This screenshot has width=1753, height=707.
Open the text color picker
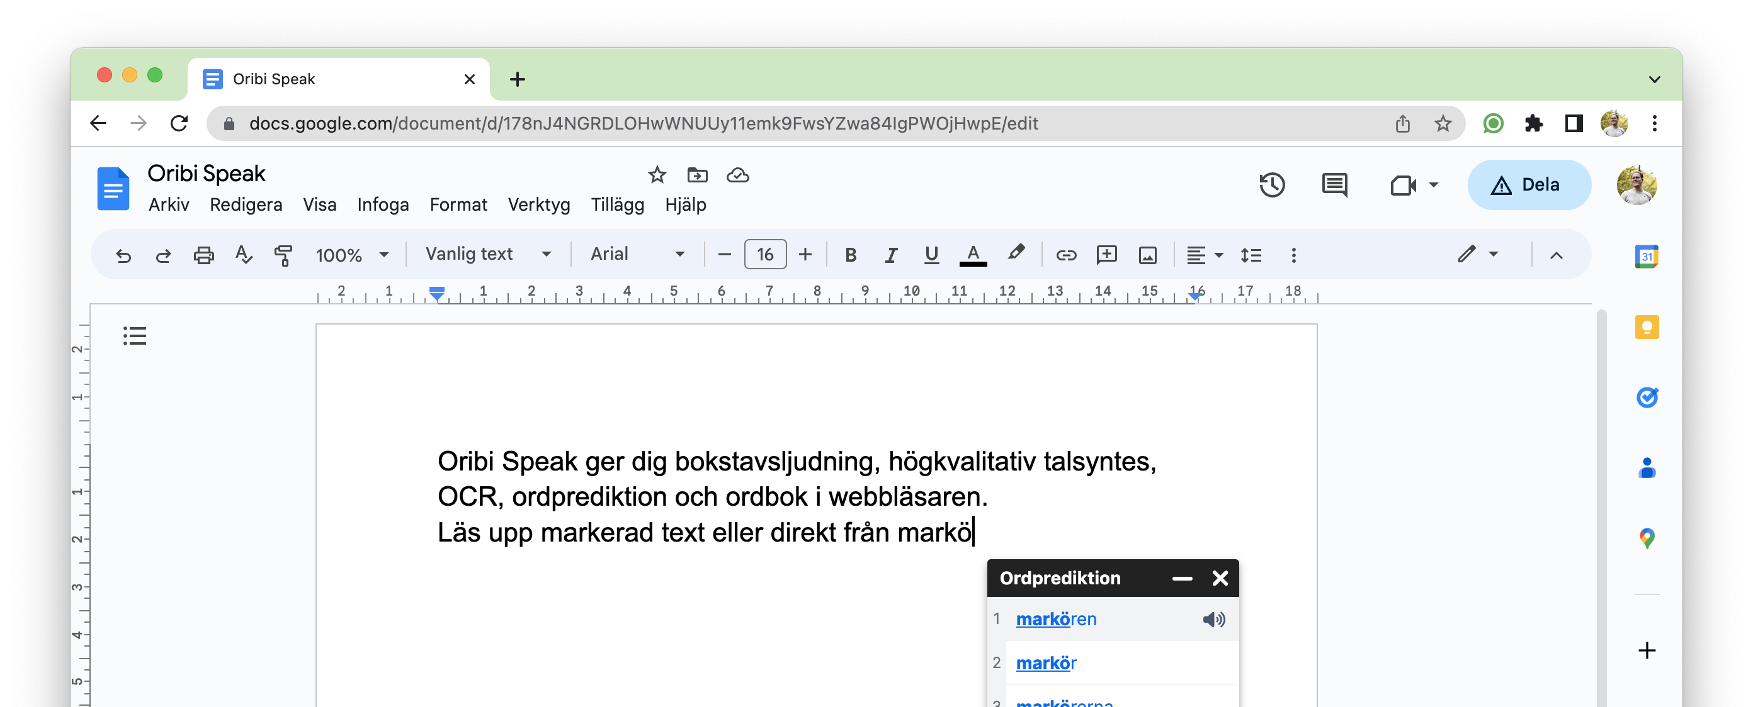pos(973,255)
